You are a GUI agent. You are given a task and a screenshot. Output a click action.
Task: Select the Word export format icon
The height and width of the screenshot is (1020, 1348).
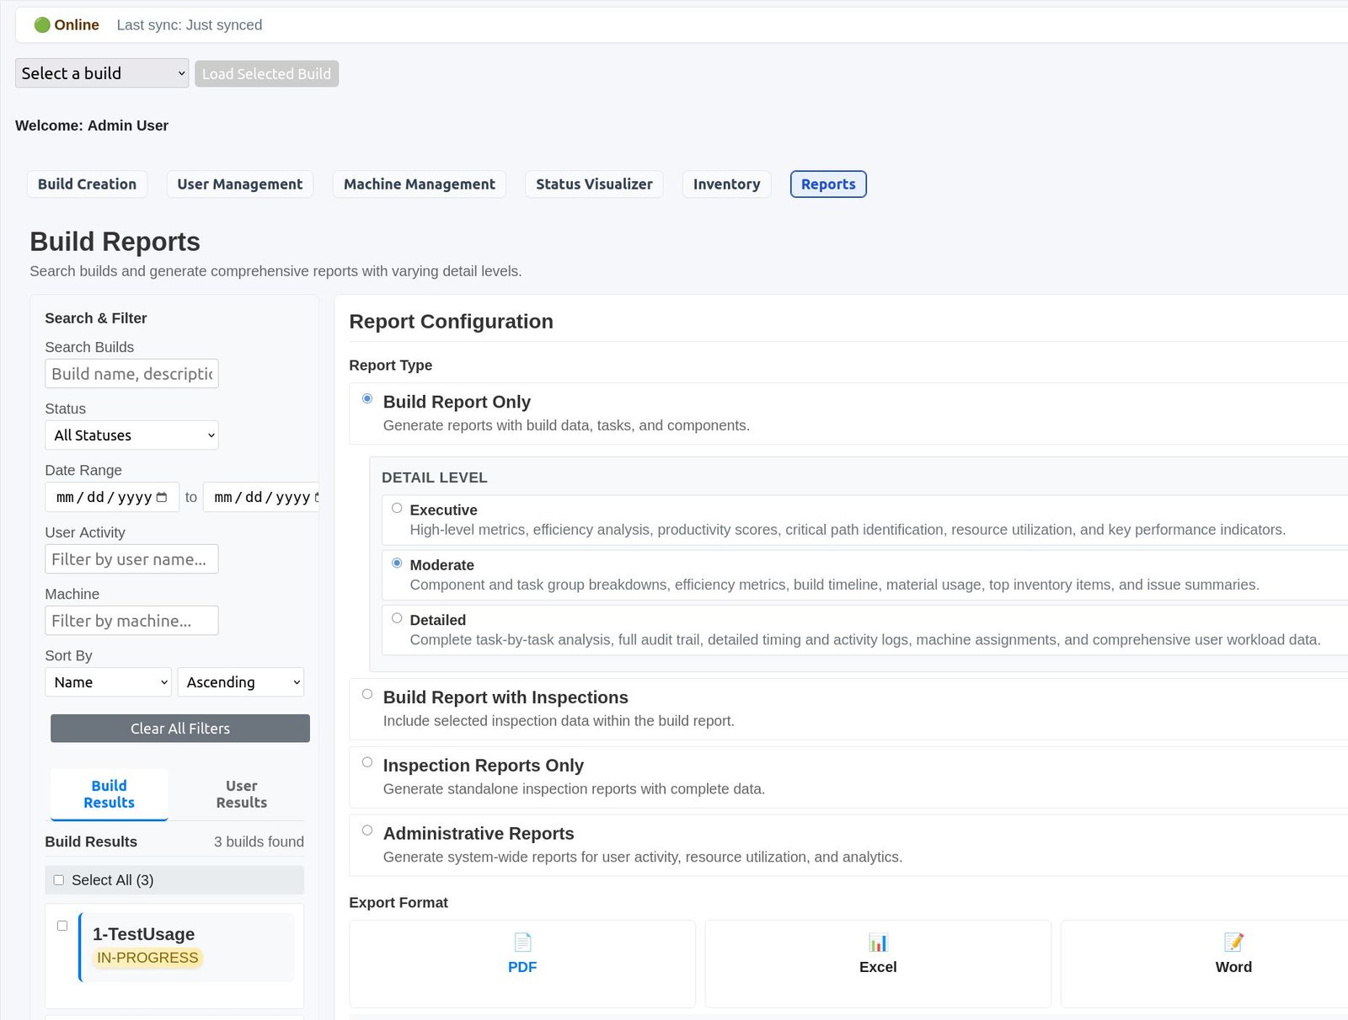(1233, 942)
